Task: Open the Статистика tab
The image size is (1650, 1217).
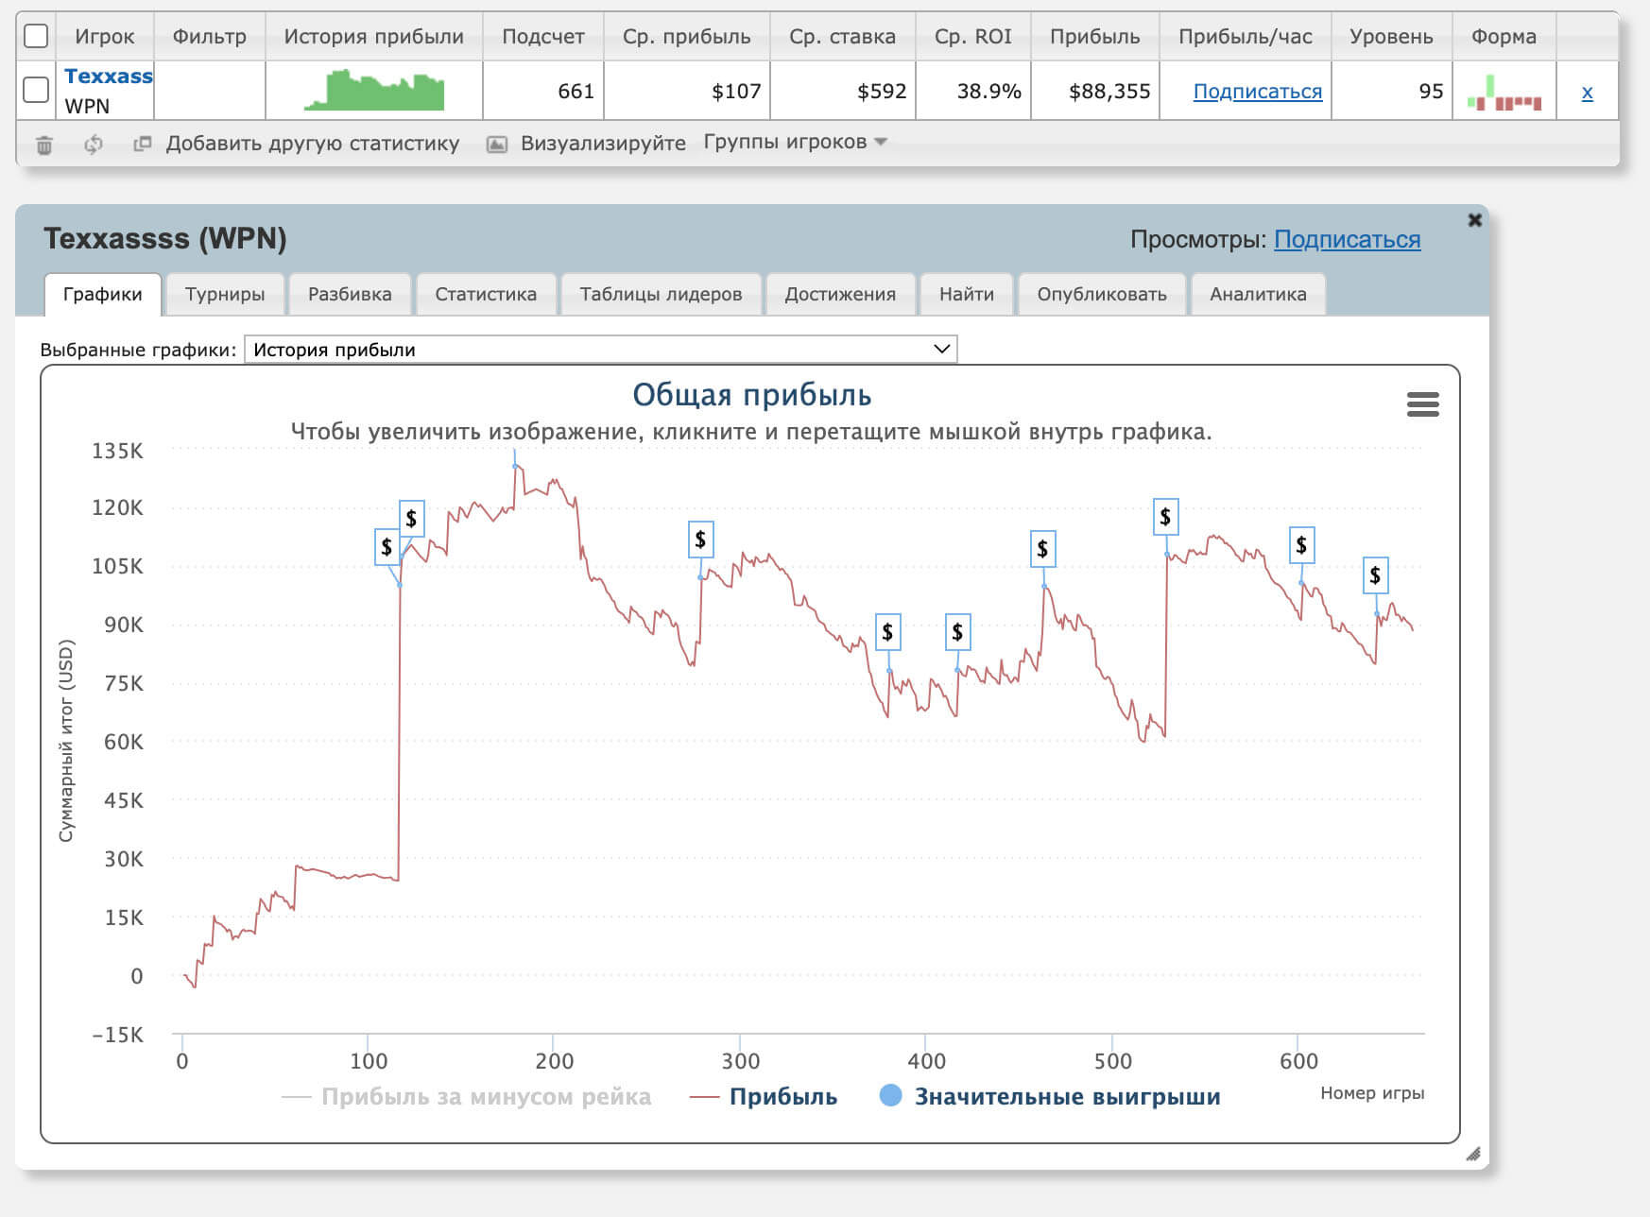Action: pos(486,294)
